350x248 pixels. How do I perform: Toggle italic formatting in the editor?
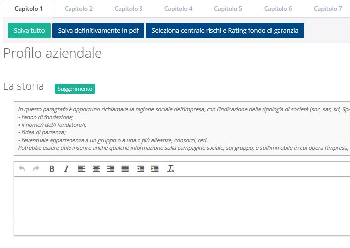click(66, 169)
